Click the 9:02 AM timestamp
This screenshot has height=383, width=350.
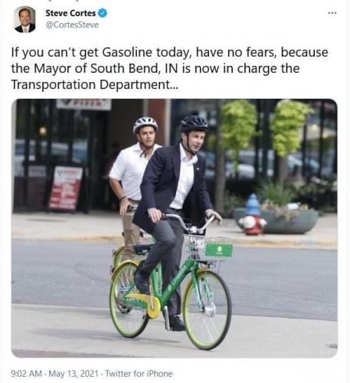[x=26, y=374]
